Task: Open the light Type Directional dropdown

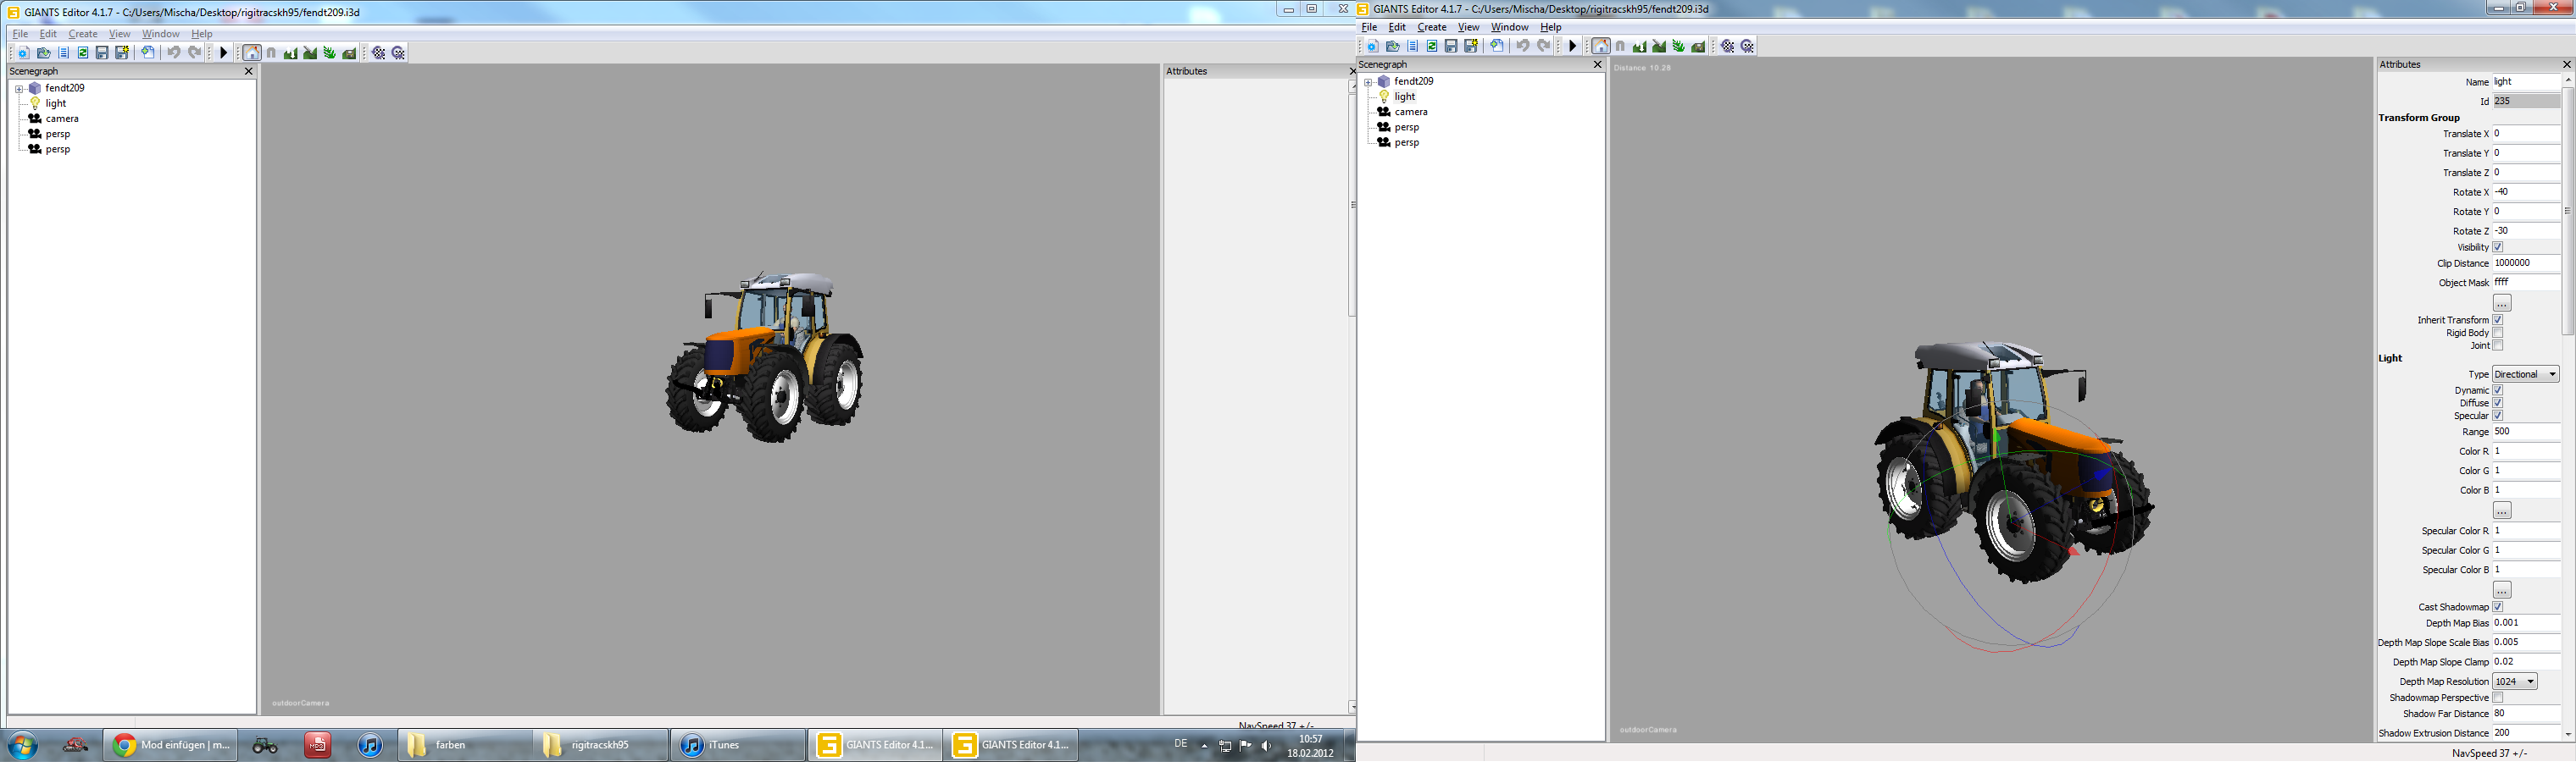Action: tap(2525, 374)
